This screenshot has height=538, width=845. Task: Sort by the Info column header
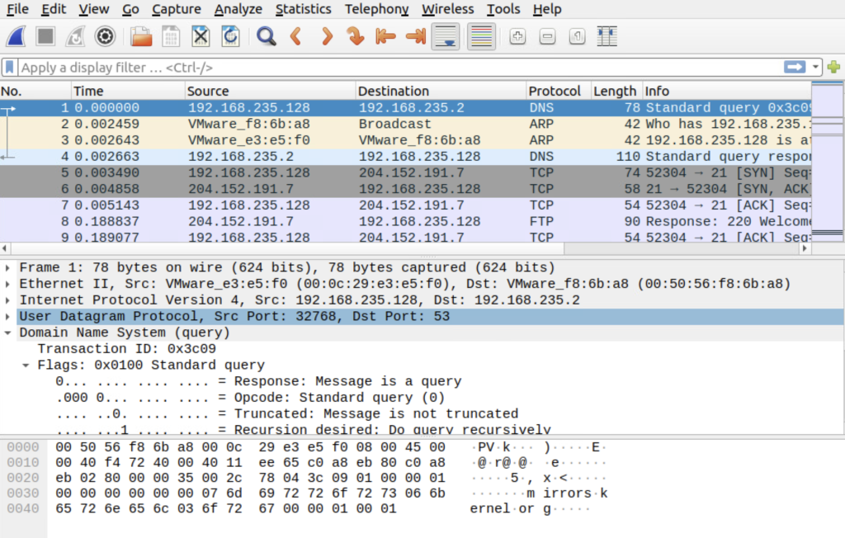click(727, 91)
